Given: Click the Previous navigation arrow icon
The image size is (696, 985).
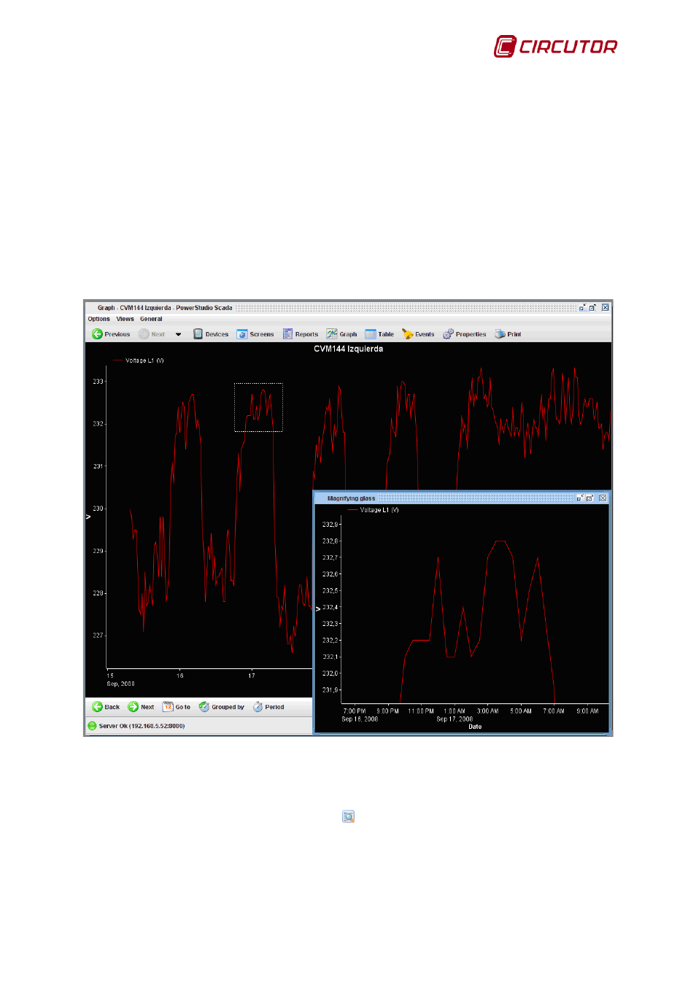Looking at the screenshot, I should [x=97, y=334].
